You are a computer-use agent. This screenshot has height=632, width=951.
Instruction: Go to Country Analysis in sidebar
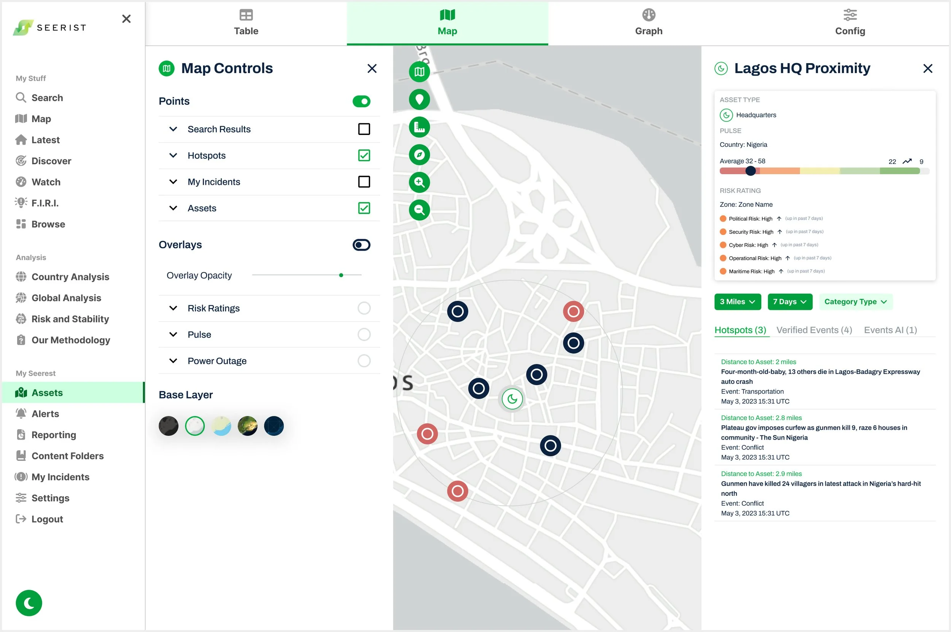click(70, 276)
